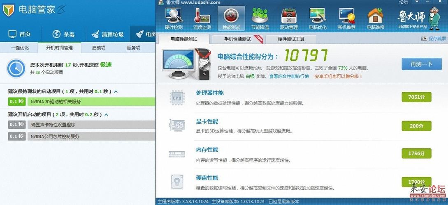Click the CPU icon beside 处理器性能

coord(177,98)
